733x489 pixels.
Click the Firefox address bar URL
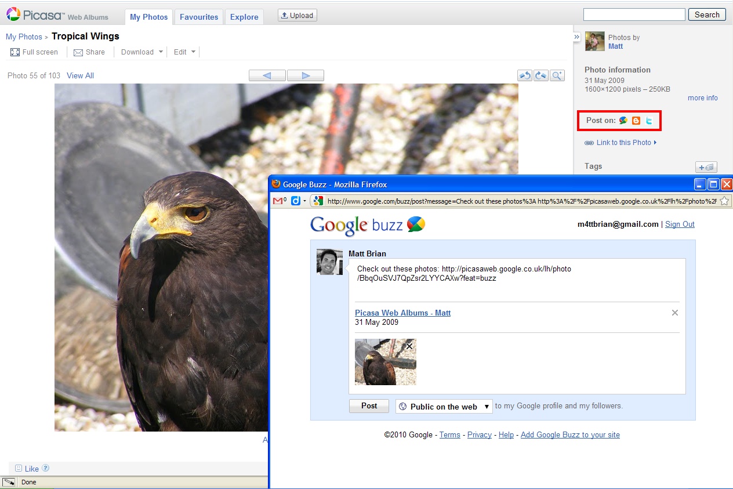(521, 201)
